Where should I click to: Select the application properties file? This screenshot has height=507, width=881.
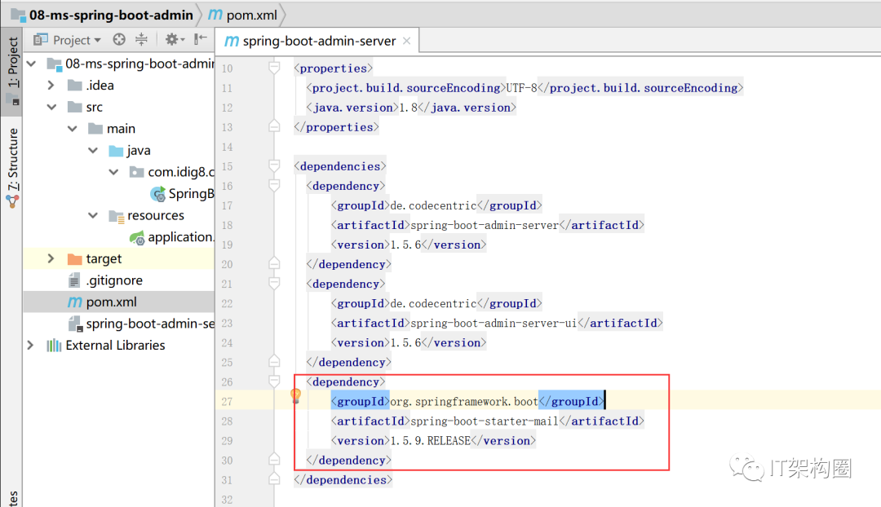(181, 237)
